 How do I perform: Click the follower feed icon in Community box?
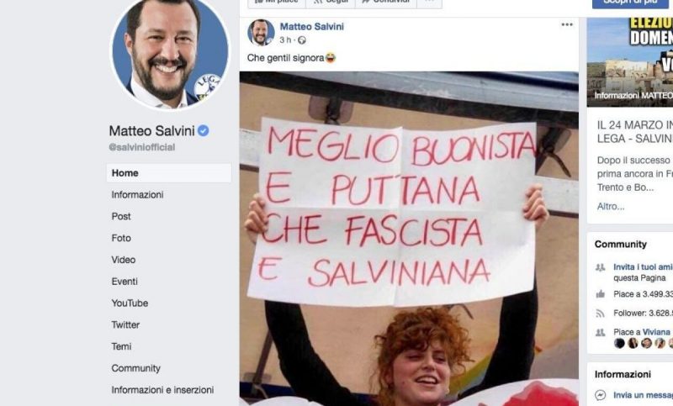(600, 314)
